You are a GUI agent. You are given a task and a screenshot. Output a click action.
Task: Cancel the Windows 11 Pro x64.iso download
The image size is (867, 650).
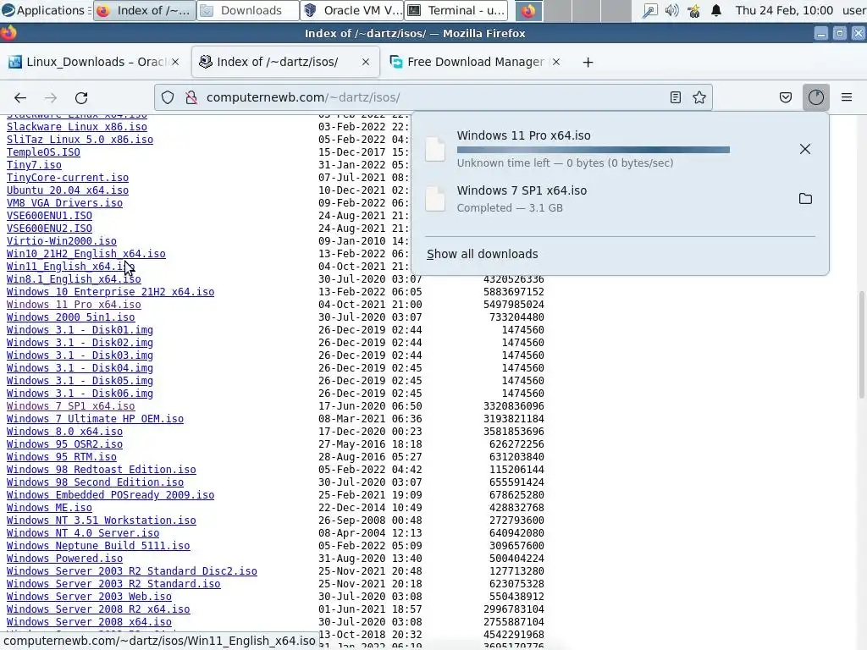(805, 149)
